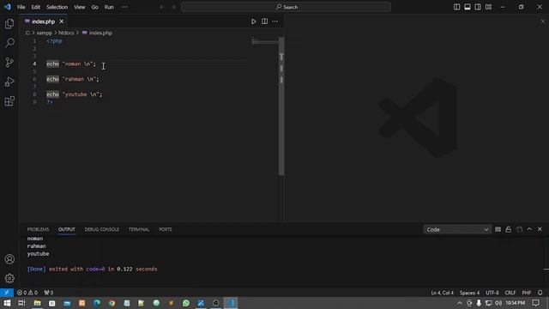Switch to the Debug Console tab
Screen dimensions: 549x309
(101, 229)
